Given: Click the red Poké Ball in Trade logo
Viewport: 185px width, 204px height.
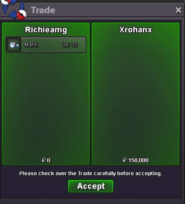Looking at the screenshot, I should (x=22, y=15).
